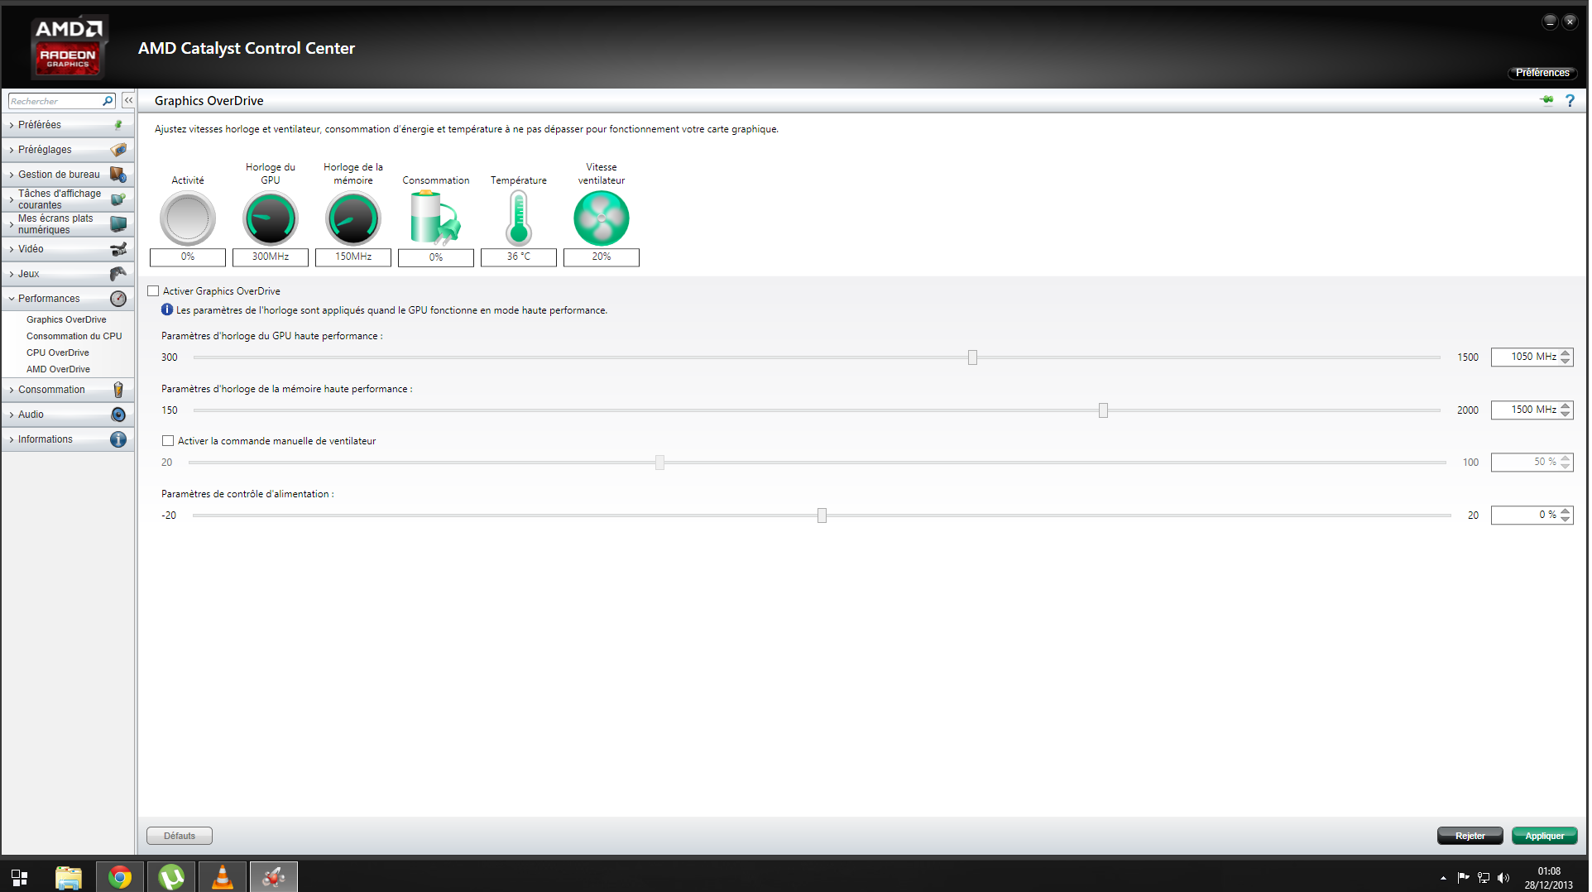Select CPU OverDrive in the tree

coord(57,352)
